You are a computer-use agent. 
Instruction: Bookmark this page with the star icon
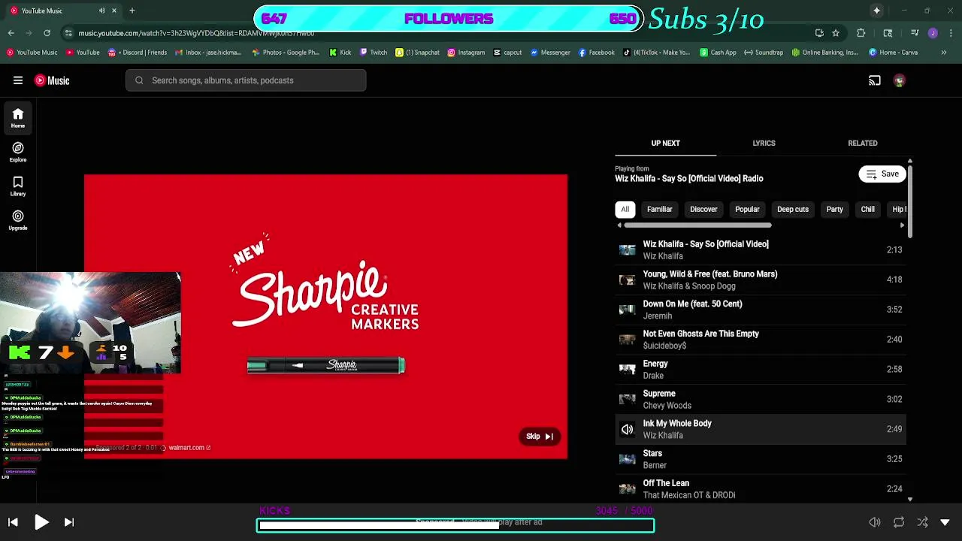836,33
